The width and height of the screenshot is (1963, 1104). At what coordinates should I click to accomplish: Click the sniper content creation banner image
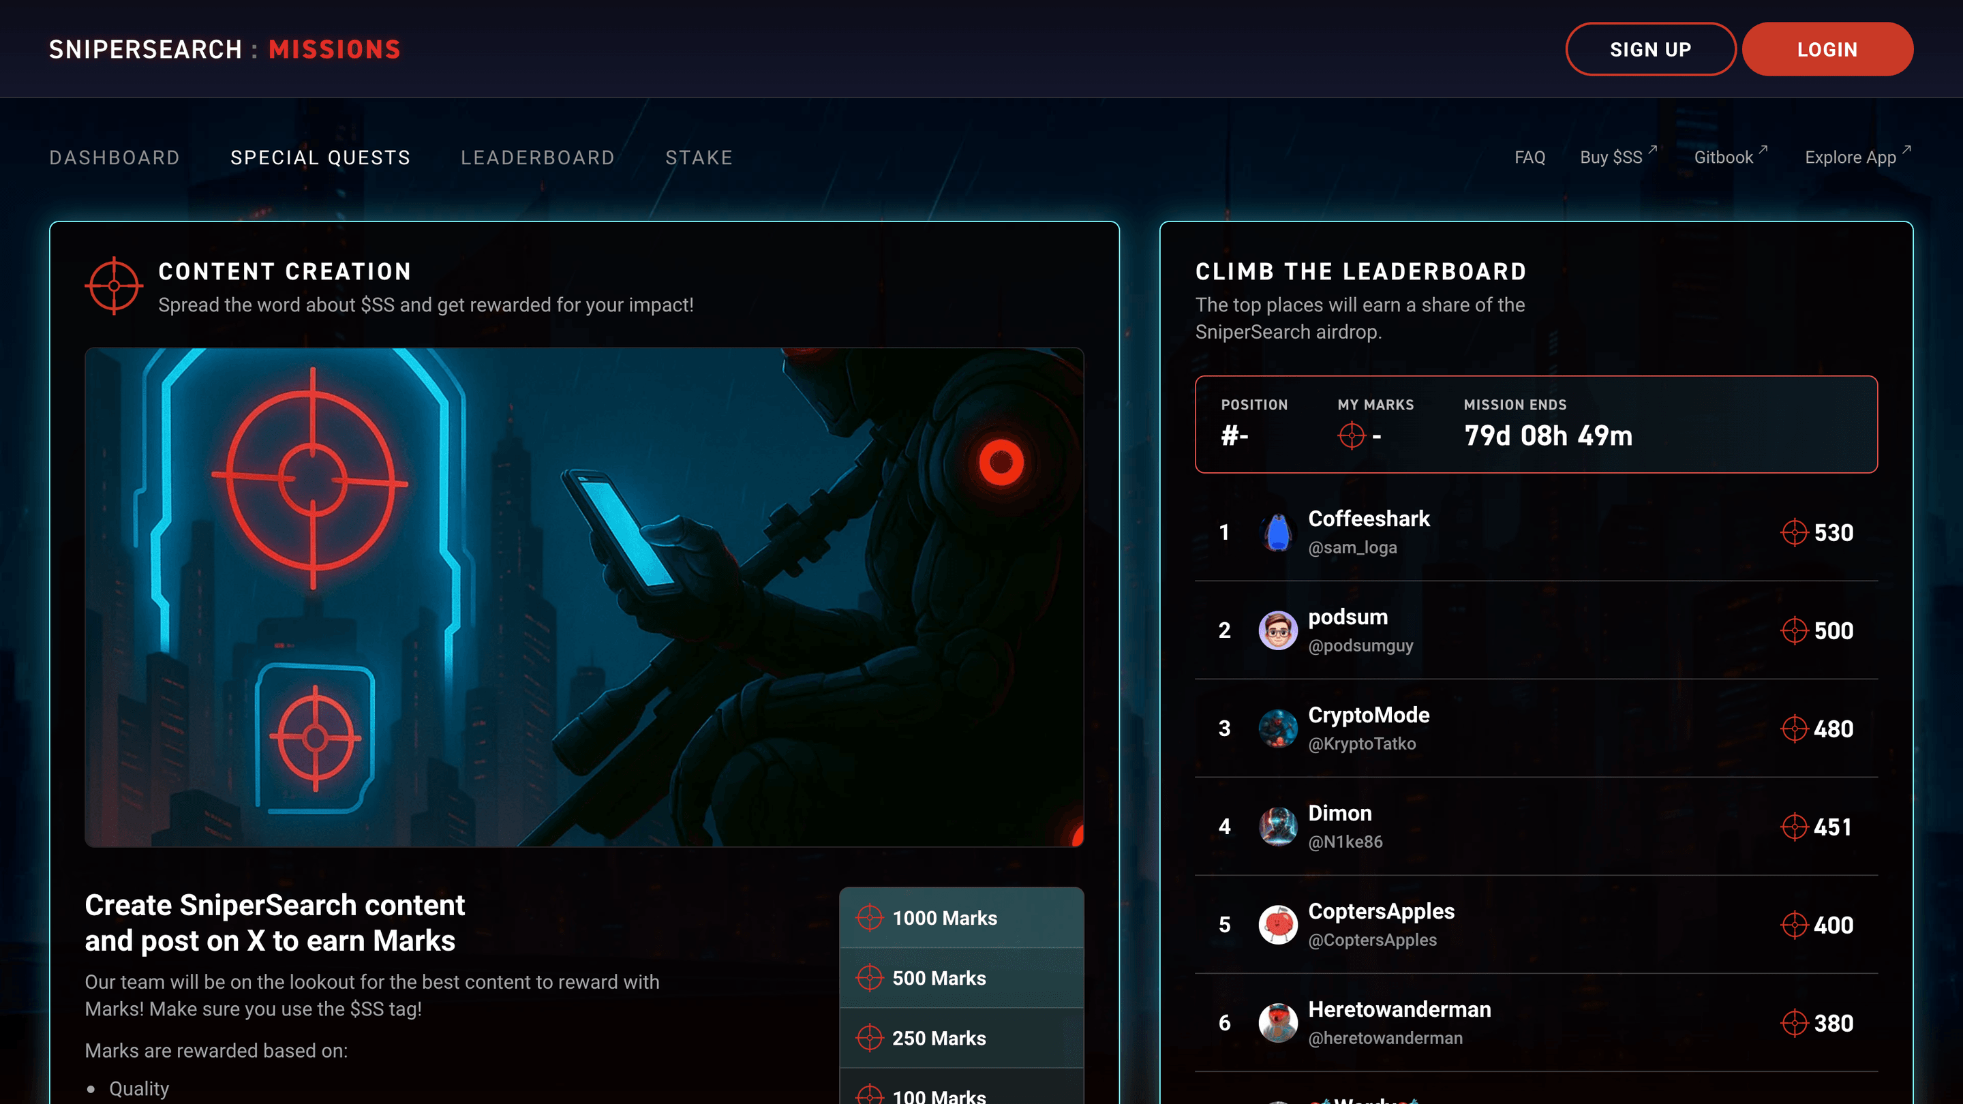click(x=583, y=596)
